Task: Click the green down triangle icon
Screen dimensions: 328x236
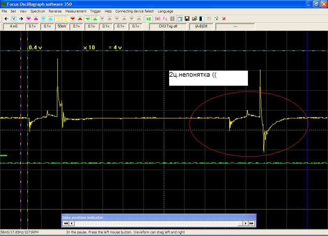Action: [88, 19]
